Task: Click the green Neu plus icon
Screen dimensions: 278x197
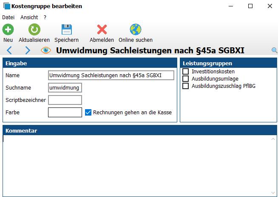Action: click(x=8, y=29)
